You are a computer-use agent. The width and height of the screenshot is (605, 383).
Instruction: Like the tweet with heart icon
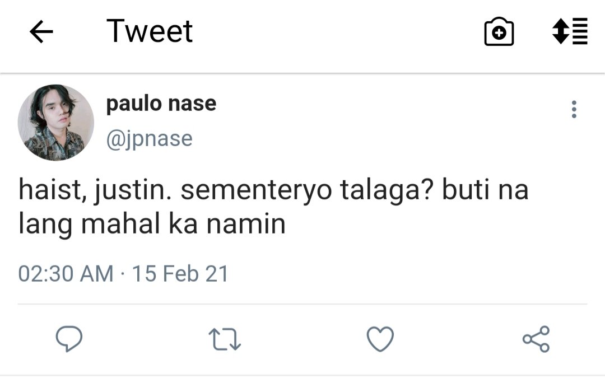[380, 339]
